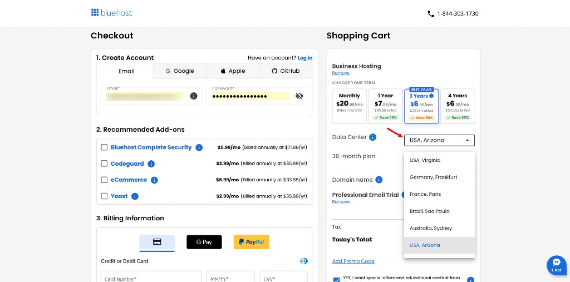Switch to the Google sign-up tab

pos(180,71)
